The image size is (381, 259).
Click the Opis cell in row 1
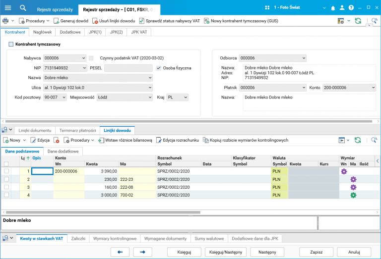[42, 171]
